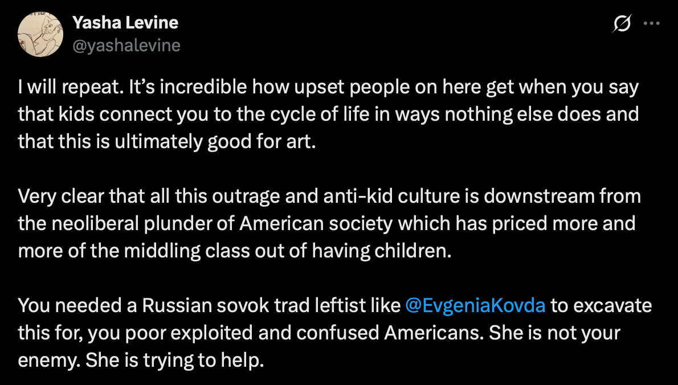Click the tweet body text to open it
678x385 pixels.
coord(285,223)
